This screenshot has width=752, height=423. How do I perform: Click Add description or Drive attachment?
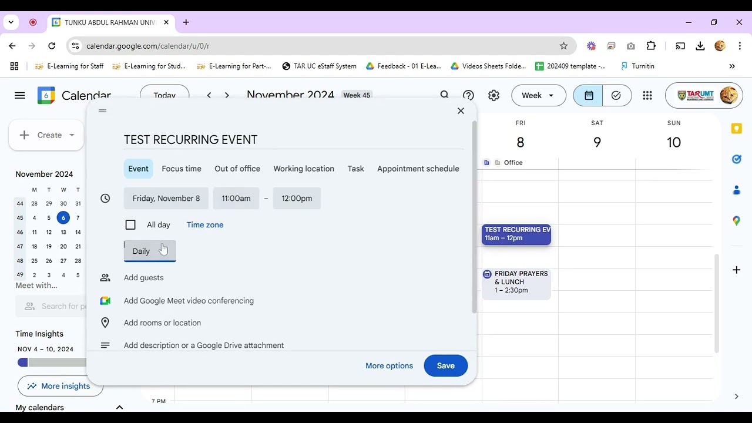[x=204, y=345]
